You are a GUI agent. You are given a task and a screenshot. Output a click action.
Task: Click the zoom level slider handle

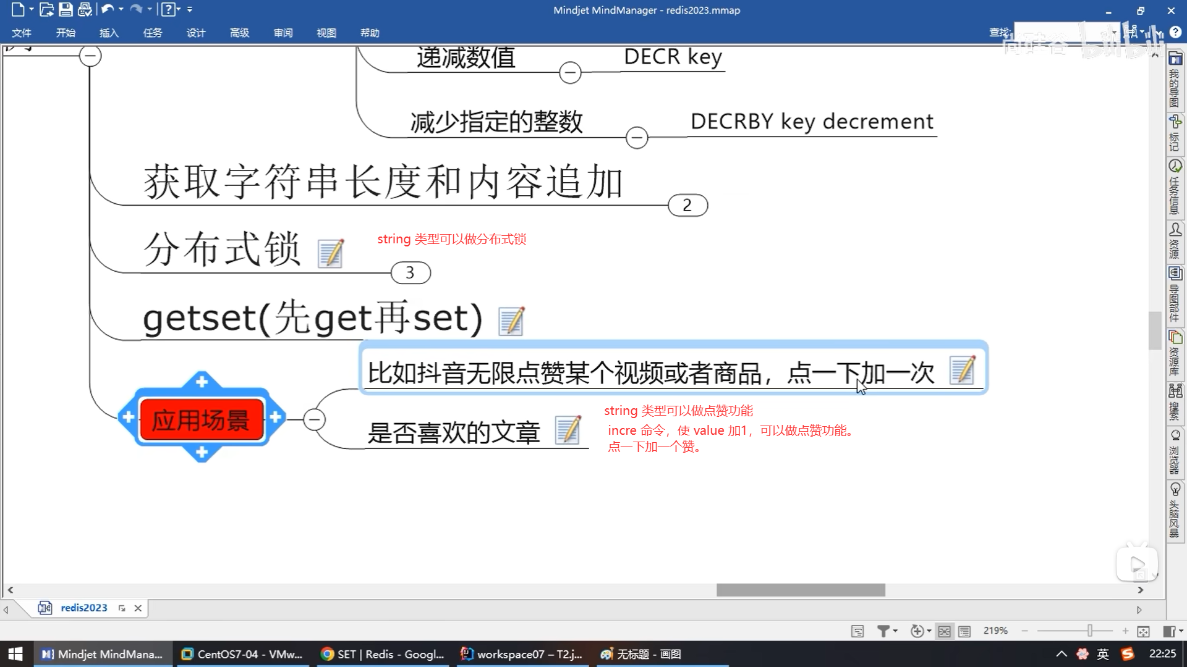coord(1090,631)
